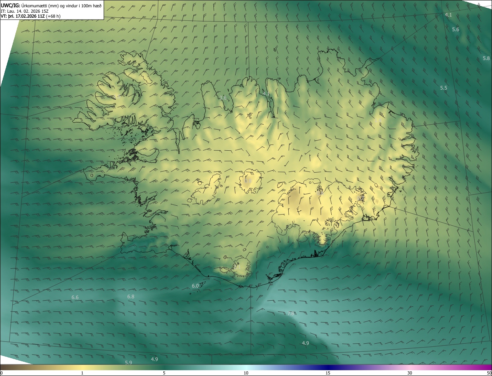The width and height of the screenshot is (492, 376).
Task: Click the 1 tick on the color scale
Action: (x=82, y=373)
